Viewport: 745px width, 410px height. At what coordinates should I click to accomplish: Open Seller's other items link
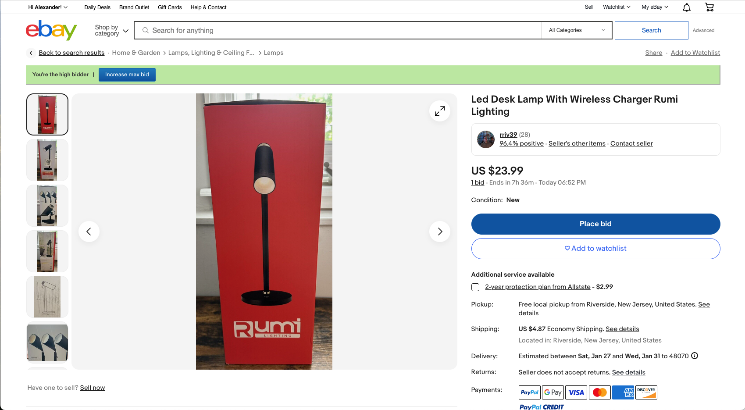tap(577, 143)
